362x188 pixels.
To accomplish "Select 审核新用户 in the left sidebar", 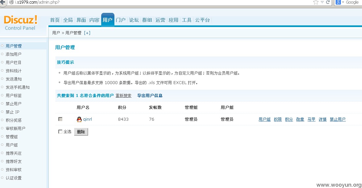I will 15,128.
